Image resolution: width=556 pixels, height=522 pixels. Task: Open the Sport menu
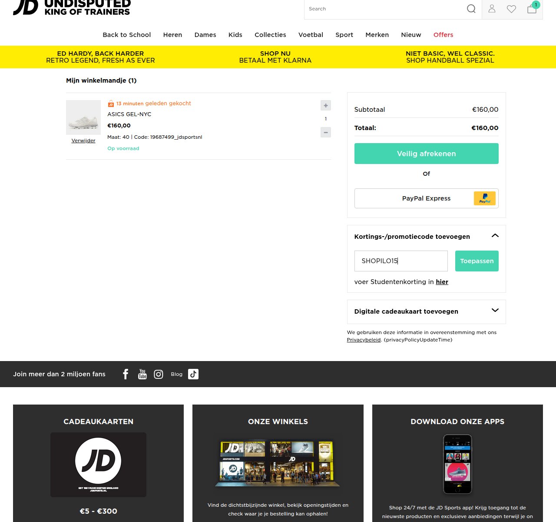[344, 35]
